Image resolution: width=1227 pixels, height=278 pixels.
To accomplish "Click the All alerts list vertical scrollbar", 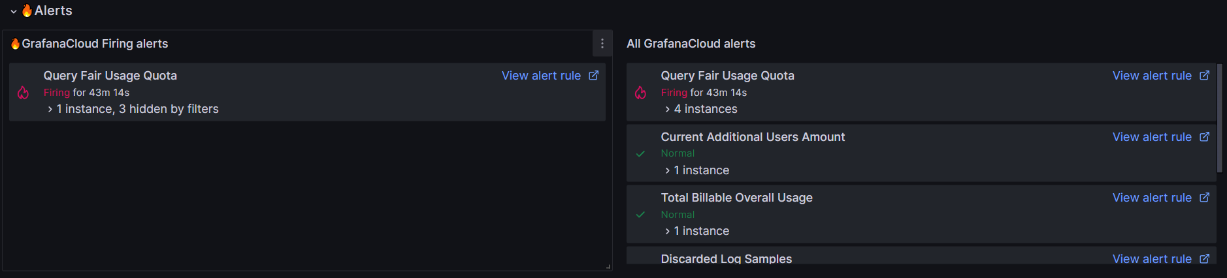I will [1219, 118].
